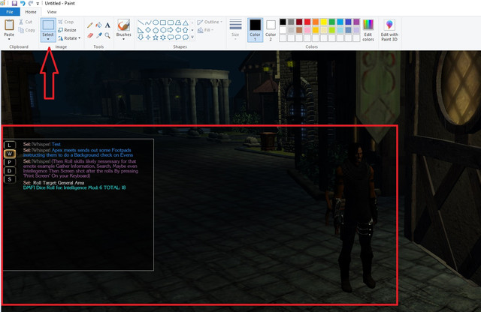Pick the Right arrow shape

(x=171, y=30)
